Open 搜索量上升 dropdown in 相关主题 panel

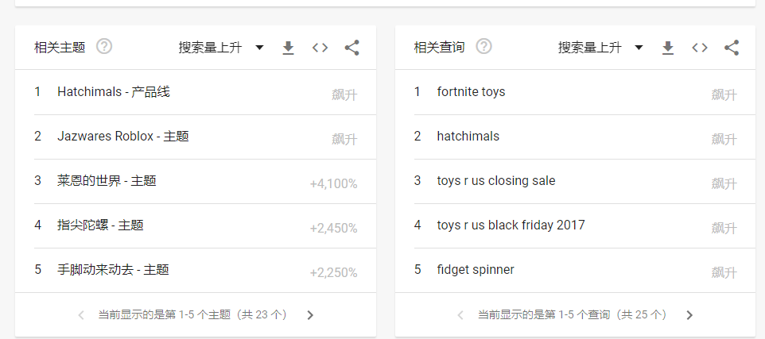(221, 48)
